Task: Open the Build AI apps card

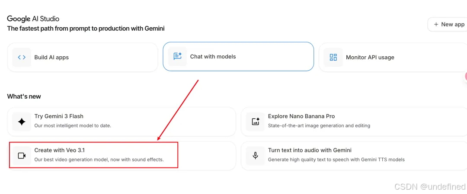Action: tap(83, 57)
